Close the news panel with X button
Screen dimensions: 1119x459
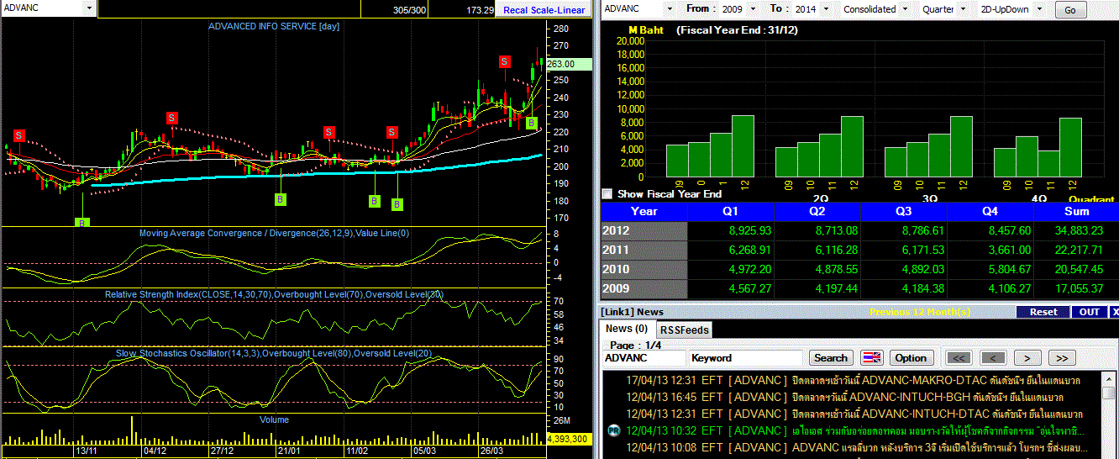(x=1114, y=311)
